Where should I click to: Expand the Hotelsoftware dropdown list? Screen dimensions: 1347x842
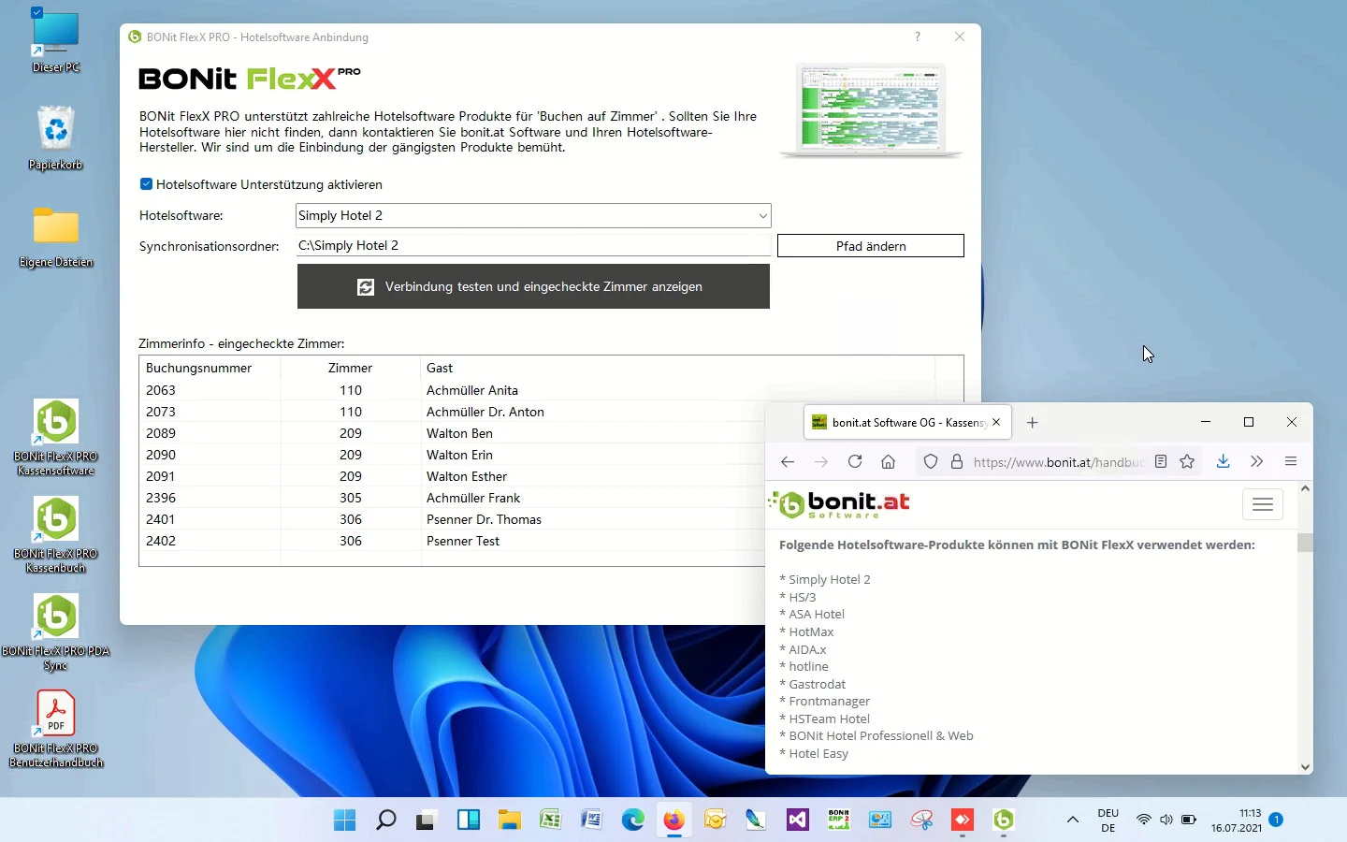(x=762, y=216)
